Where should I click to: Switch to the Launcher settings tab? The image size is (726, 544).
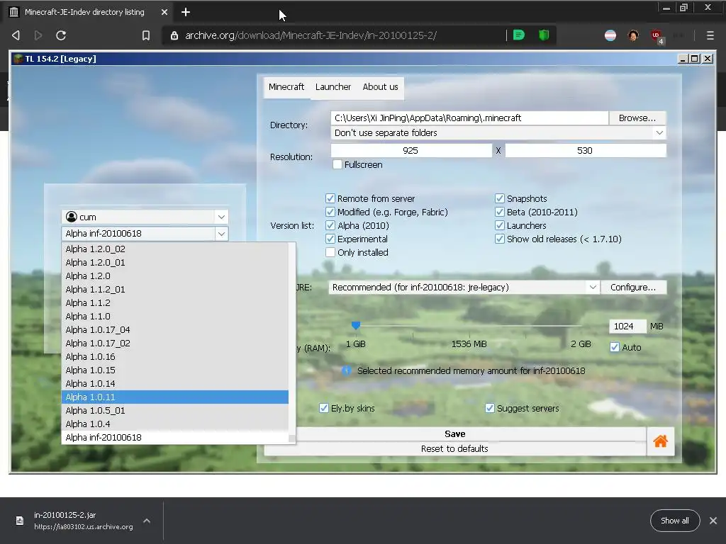(x=333, y=87)
